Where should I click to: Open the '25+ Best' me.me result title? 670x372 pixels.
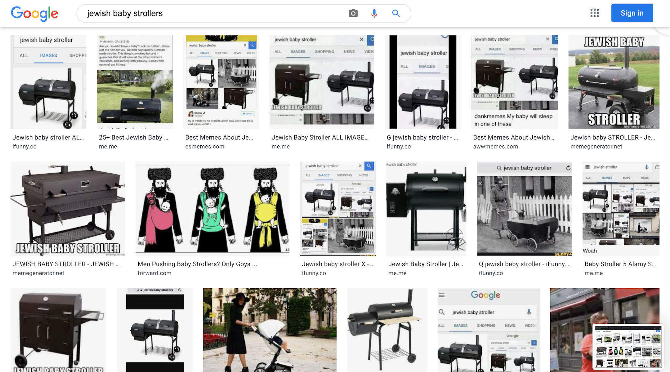point(133,138)
